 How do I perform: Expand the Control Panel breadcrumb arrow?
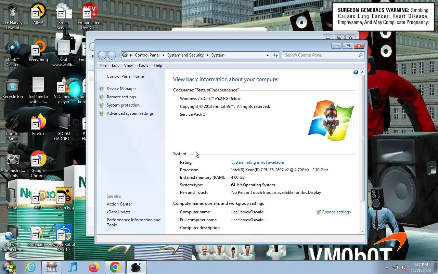[164, 55]
